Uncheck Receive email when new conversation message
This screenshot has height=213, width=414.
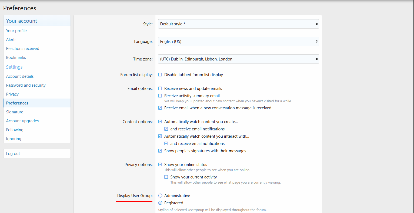point(160,108)
